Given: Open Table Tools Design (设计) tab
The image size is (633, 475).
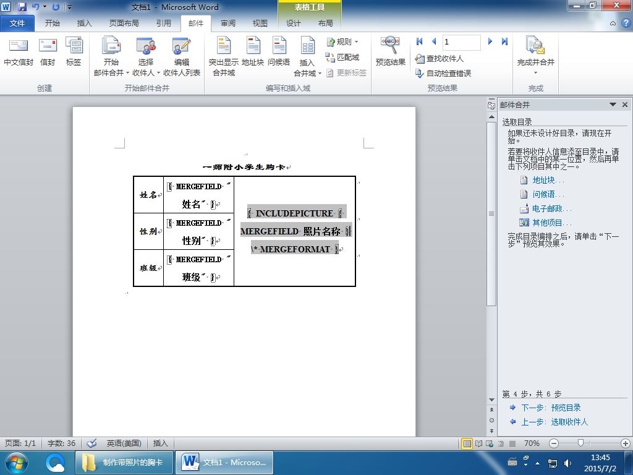Looking at the screenshot, I should click(293, 23).
